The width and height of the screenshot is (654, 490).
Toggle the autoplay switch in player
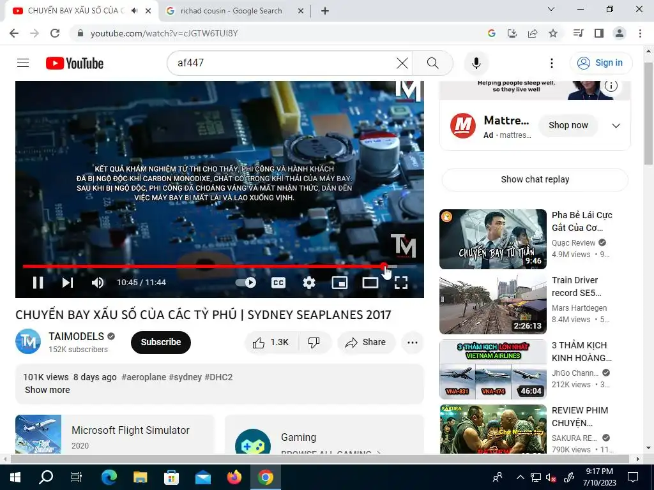[246, 283]
